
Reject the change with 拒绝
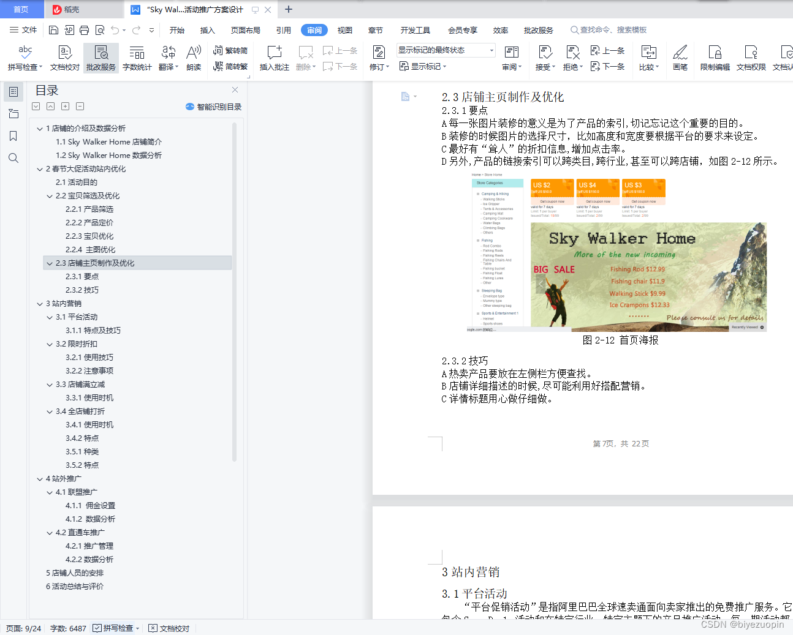573,59
